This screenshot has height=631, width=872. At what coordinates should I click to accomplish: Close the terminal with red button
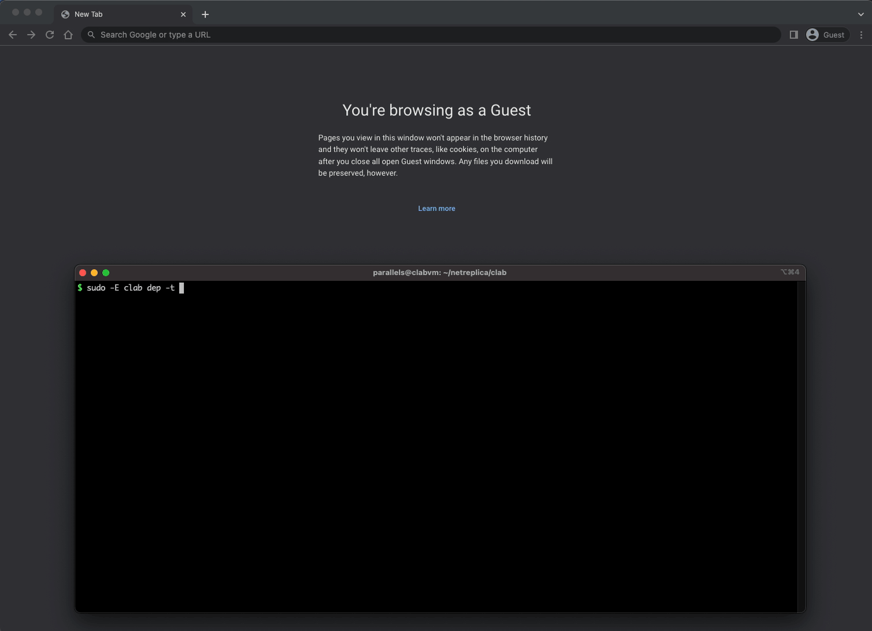click(83, 273)
